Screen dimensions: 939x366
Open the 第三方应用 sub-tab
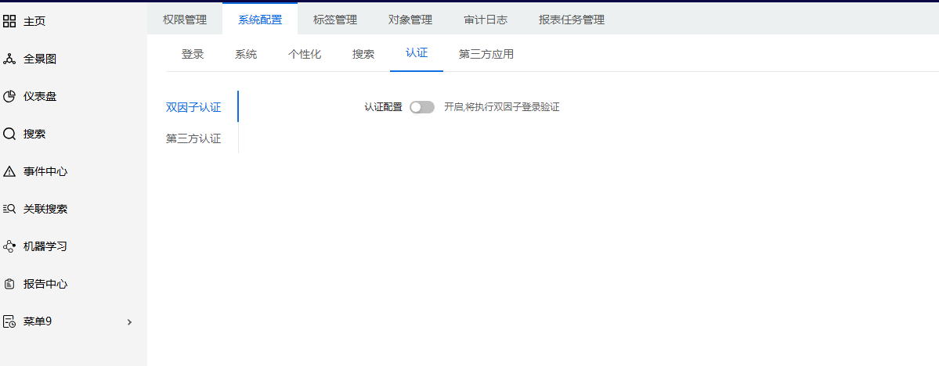click(486, 54)
